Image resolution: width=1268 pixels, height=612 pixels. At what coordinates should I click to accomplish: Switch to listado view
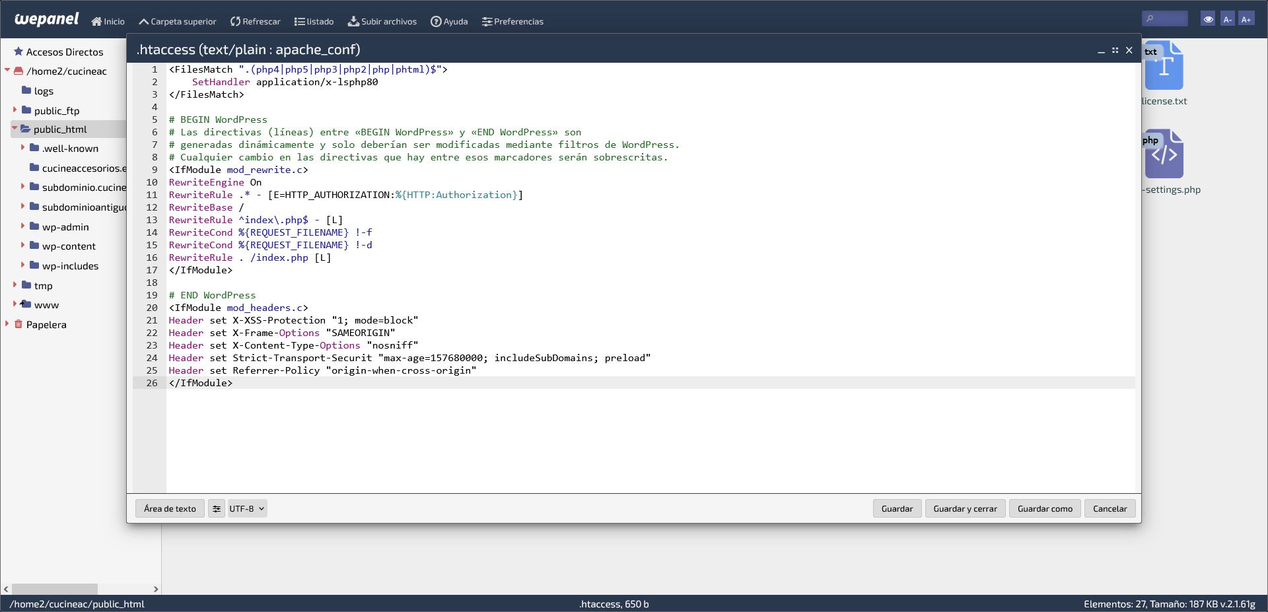coord(314,21)
